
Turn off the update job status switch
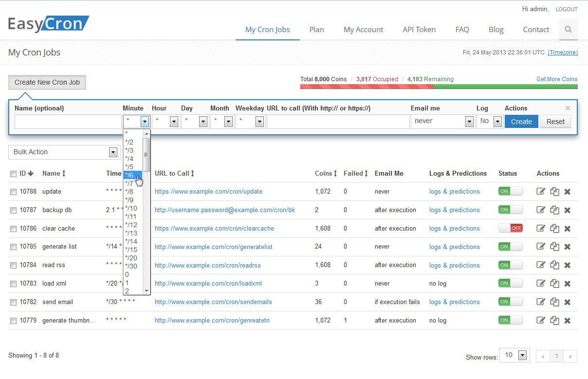pyautogui.click(x=511, y=191)
